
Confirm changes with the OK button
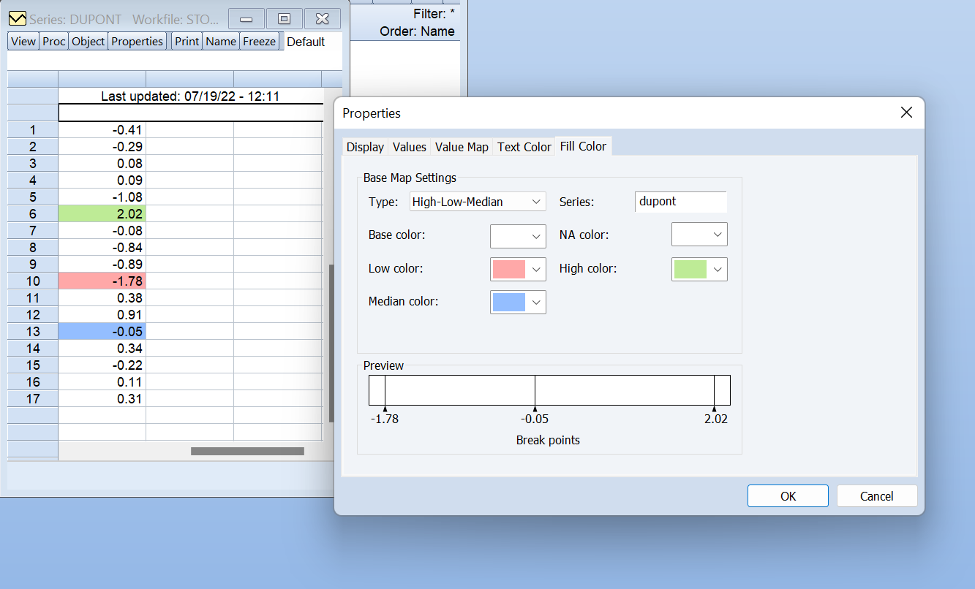pyautogui.click(x=788, y=495)
